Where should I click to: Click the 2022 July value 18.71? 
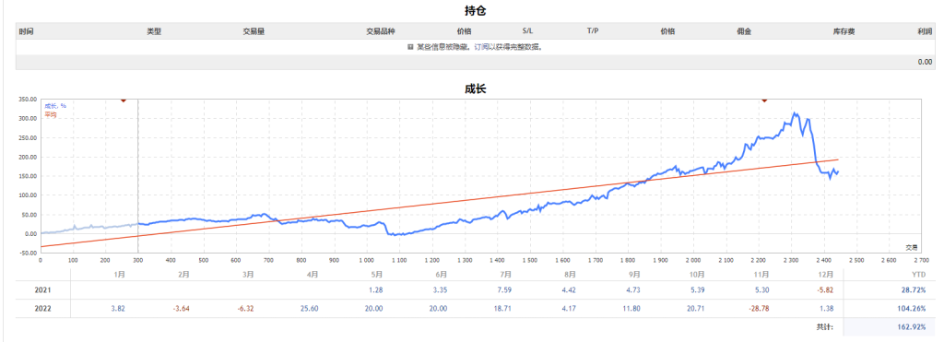coord(502,308)
